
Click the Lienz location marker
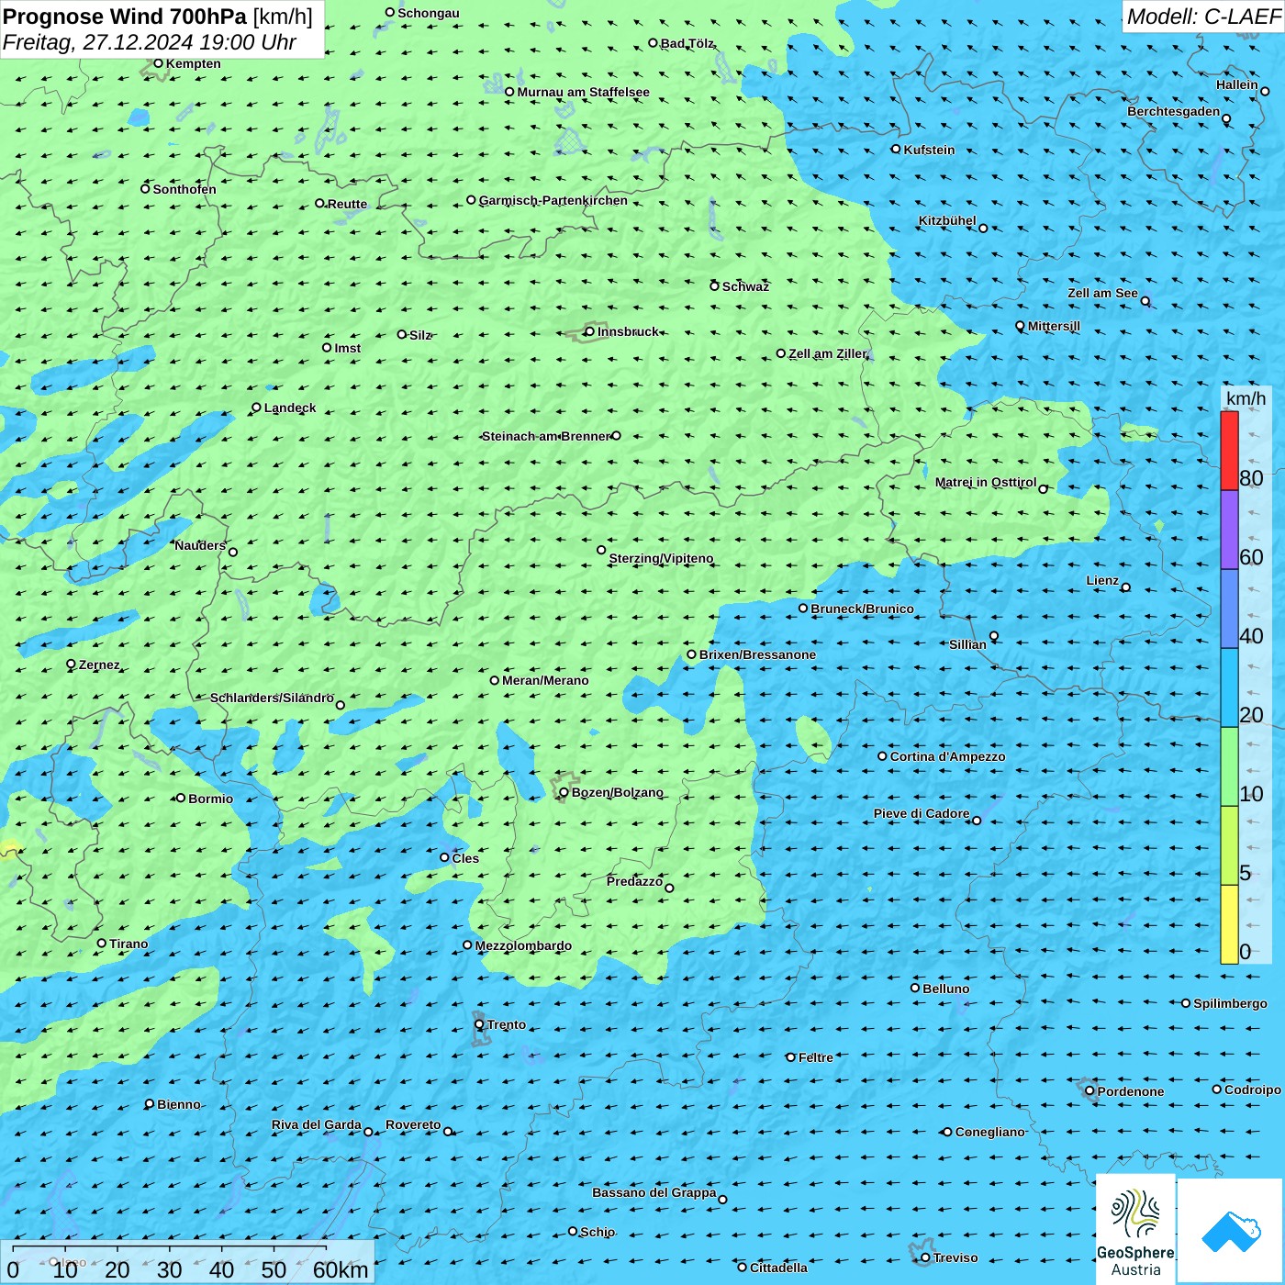[x=1125, y=587]
